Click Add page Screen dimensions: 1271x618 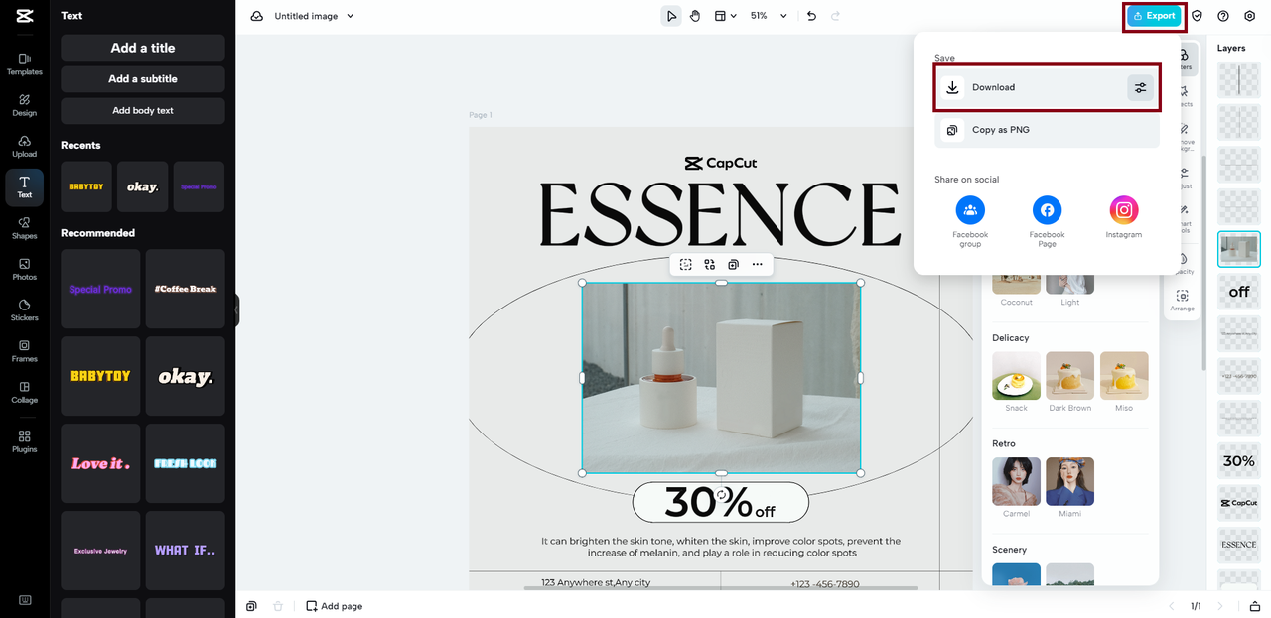[334, 606]
